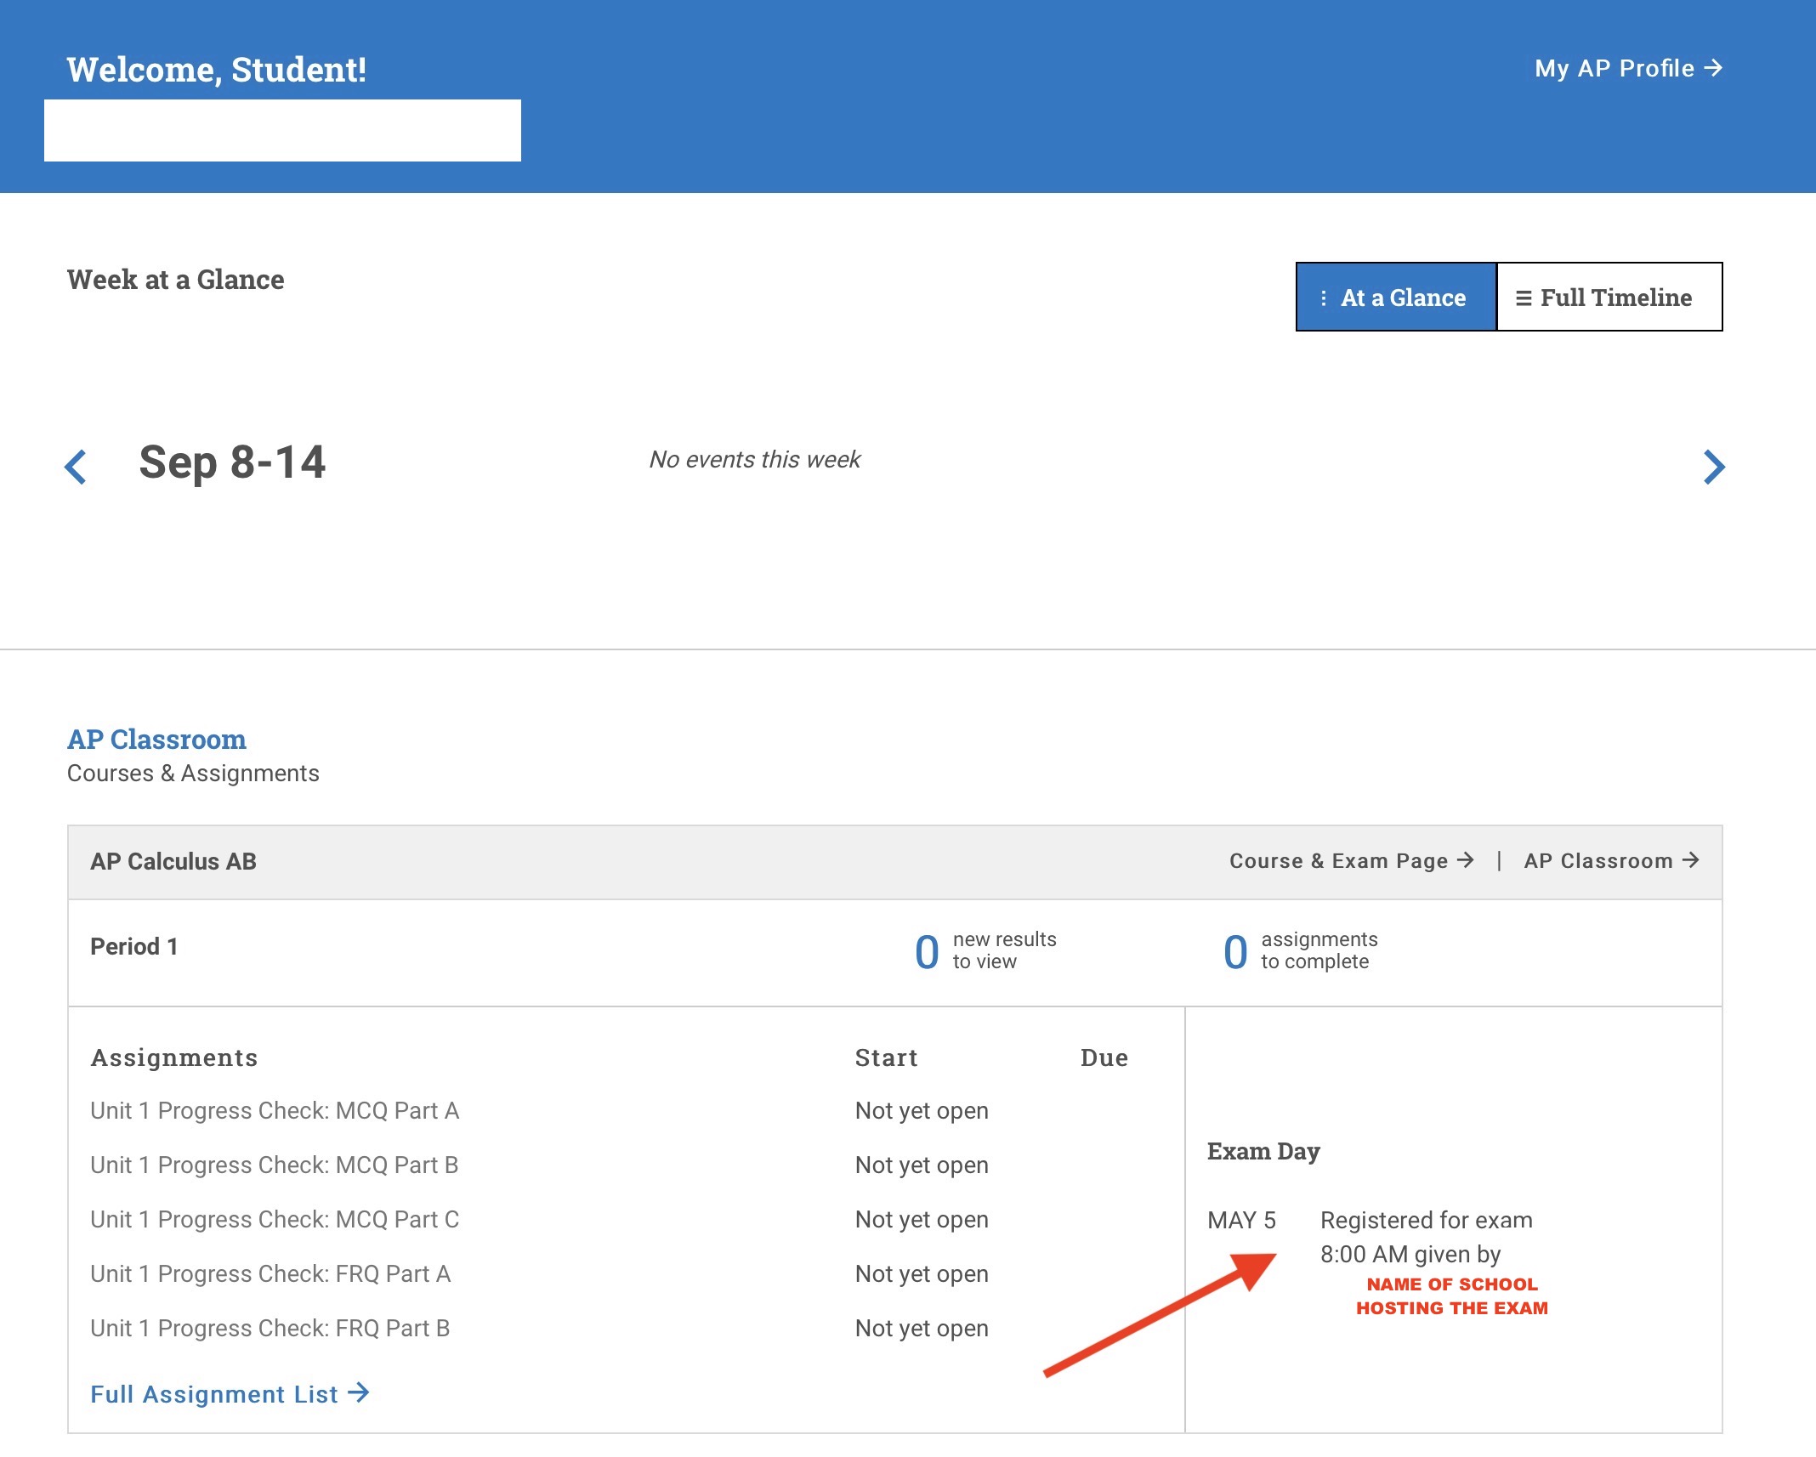
Task: Click Not yet open for MCQ Part A
Action: [x=922, y=1110]
